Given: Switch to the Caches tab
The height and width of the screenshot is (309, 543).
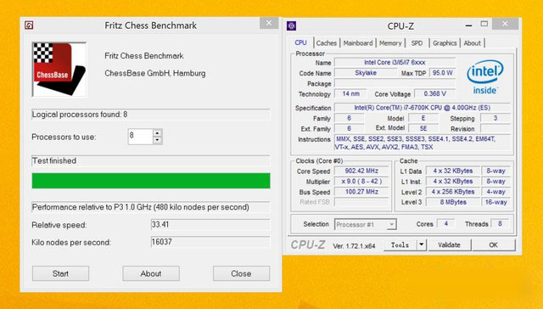Looking at the screenshot, I should 327,43.
